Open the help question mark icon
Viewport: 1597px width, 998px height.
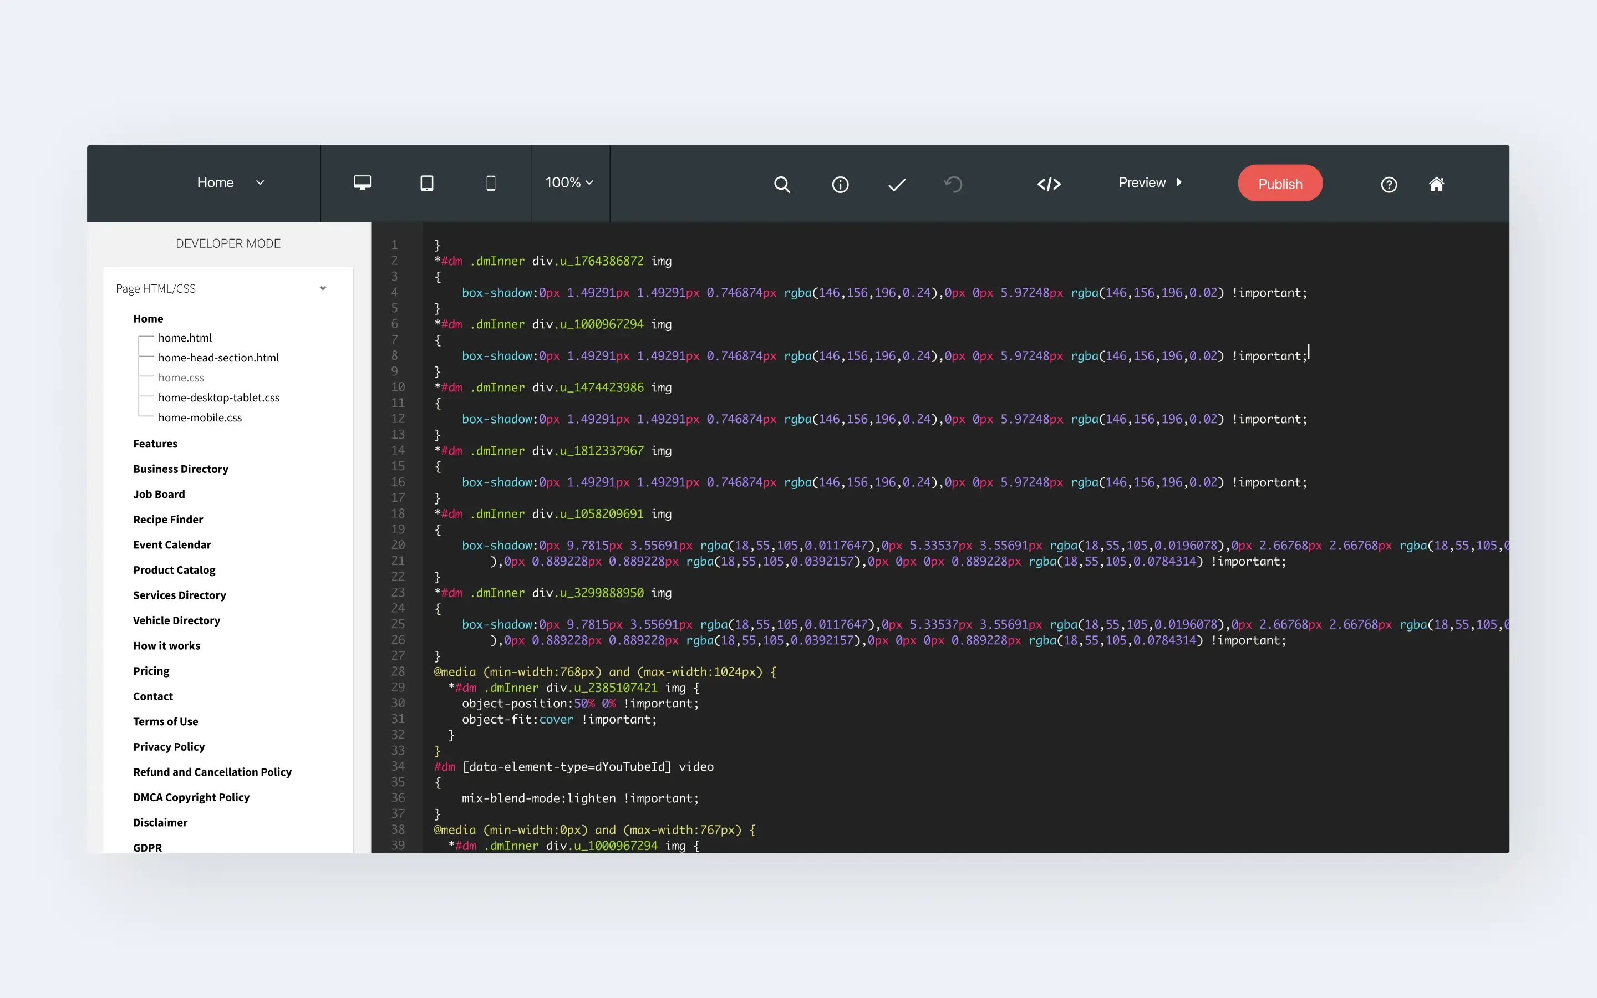(x=1389, y=184)
